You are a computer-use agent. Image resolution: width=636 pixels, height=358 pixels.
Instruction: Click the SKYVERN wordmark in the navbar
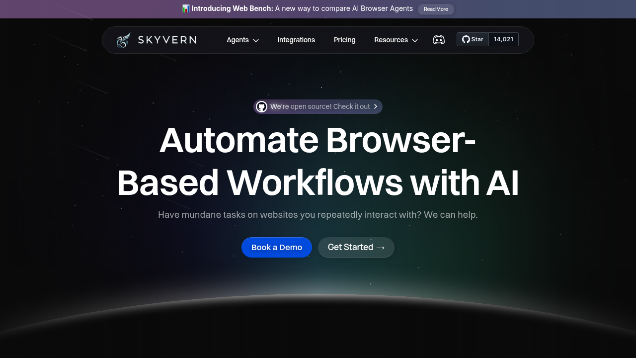[x=166, y=40]
